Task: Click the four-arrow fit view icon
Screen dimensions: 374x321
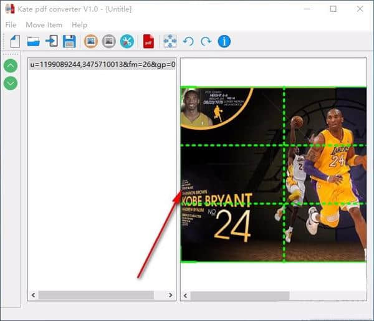Action: pyautogui.click(x=170, y=42)
